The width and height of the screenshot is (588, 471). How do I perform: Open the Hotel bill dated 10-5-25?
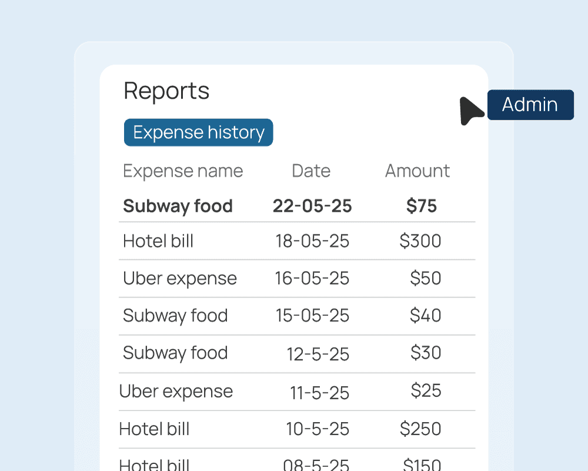pyautogui.click(x=154, y=429)
